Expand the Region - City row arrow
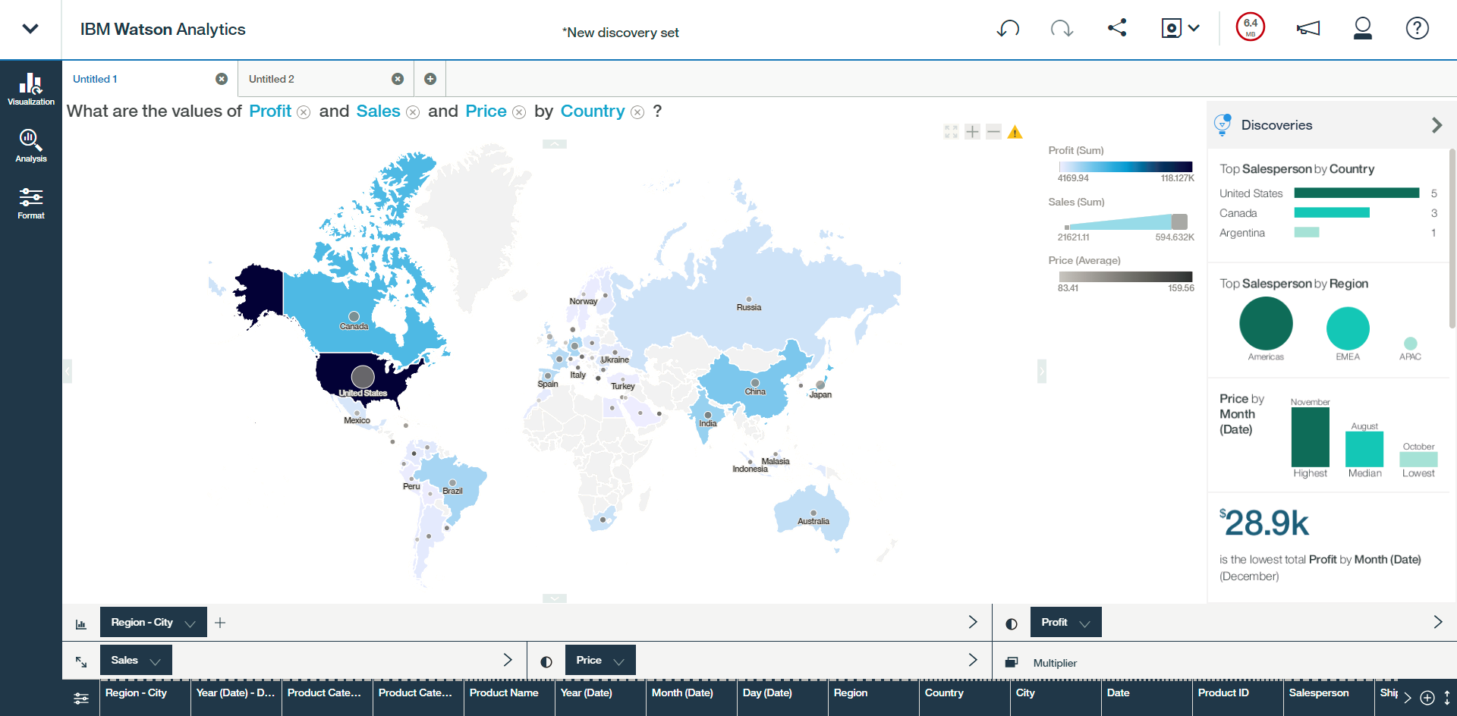 point(973,622)
